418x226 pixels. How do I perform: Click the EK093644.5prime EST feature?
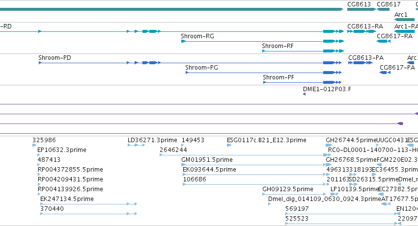coord(254,175)
